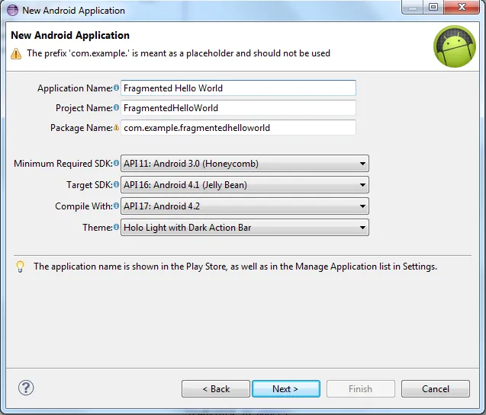The image size is (486, 415).
Task: Click the info icon beside Minimum Required SDK
Action: 117,164
